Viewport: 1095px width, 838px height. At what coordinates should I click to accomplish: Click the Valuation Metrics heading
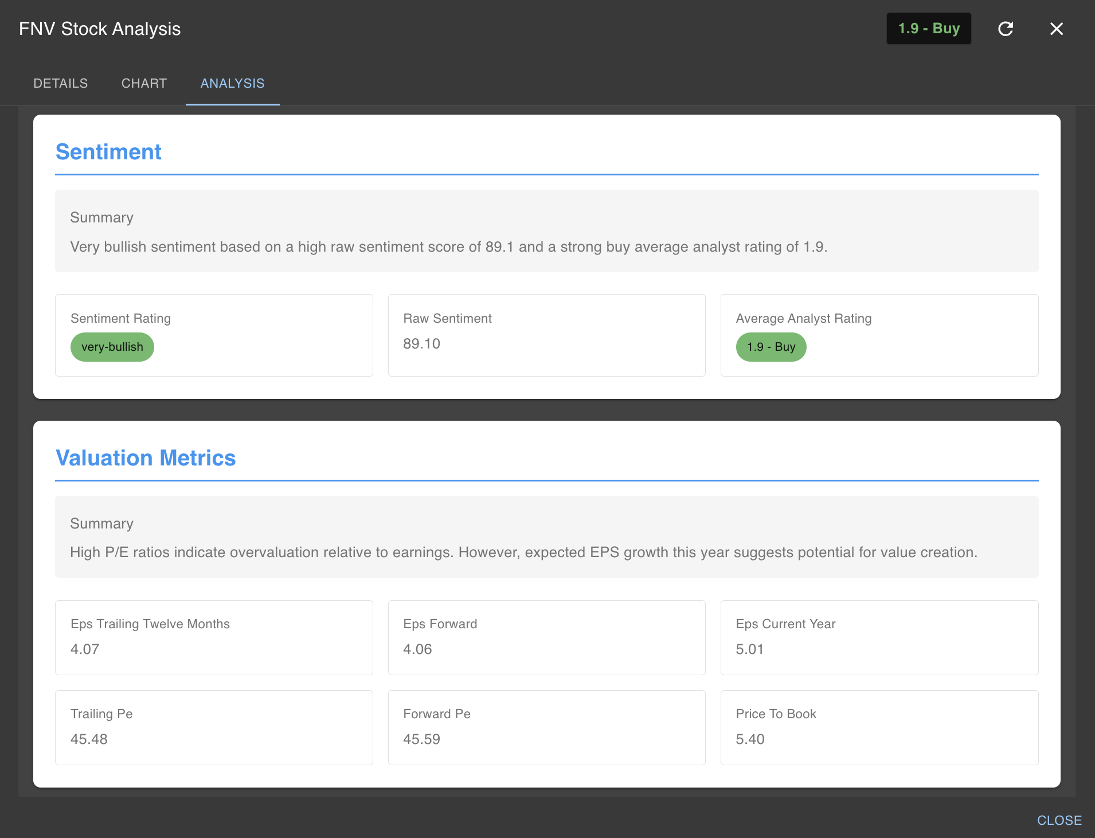point(146,458)
